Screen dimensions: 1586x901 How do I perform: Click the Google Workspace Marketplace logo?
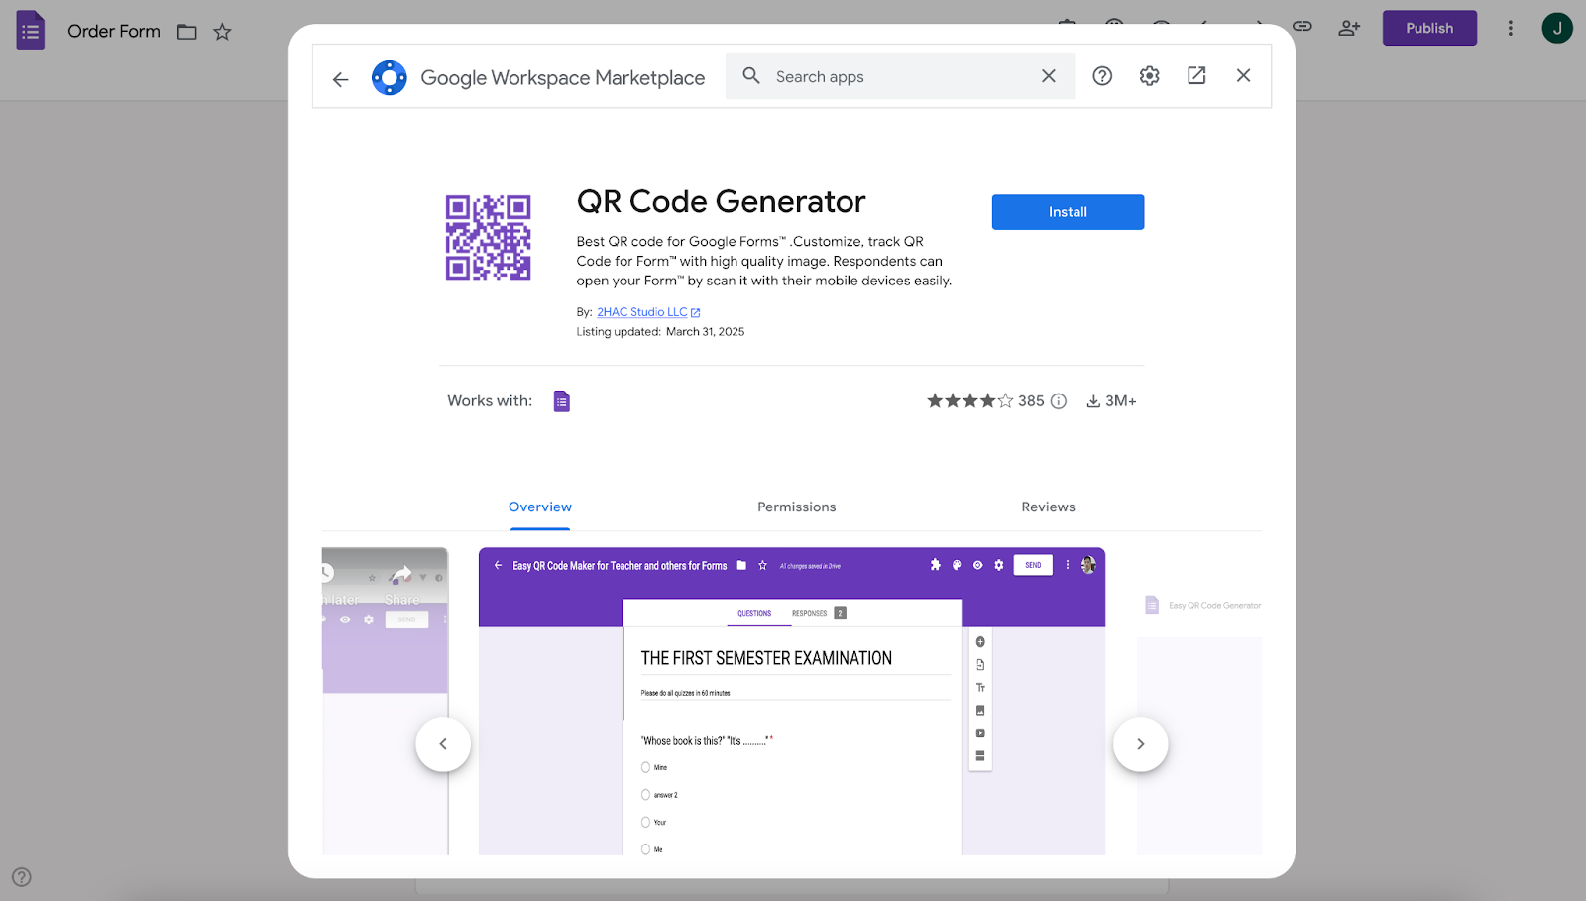tap(390, 77)
